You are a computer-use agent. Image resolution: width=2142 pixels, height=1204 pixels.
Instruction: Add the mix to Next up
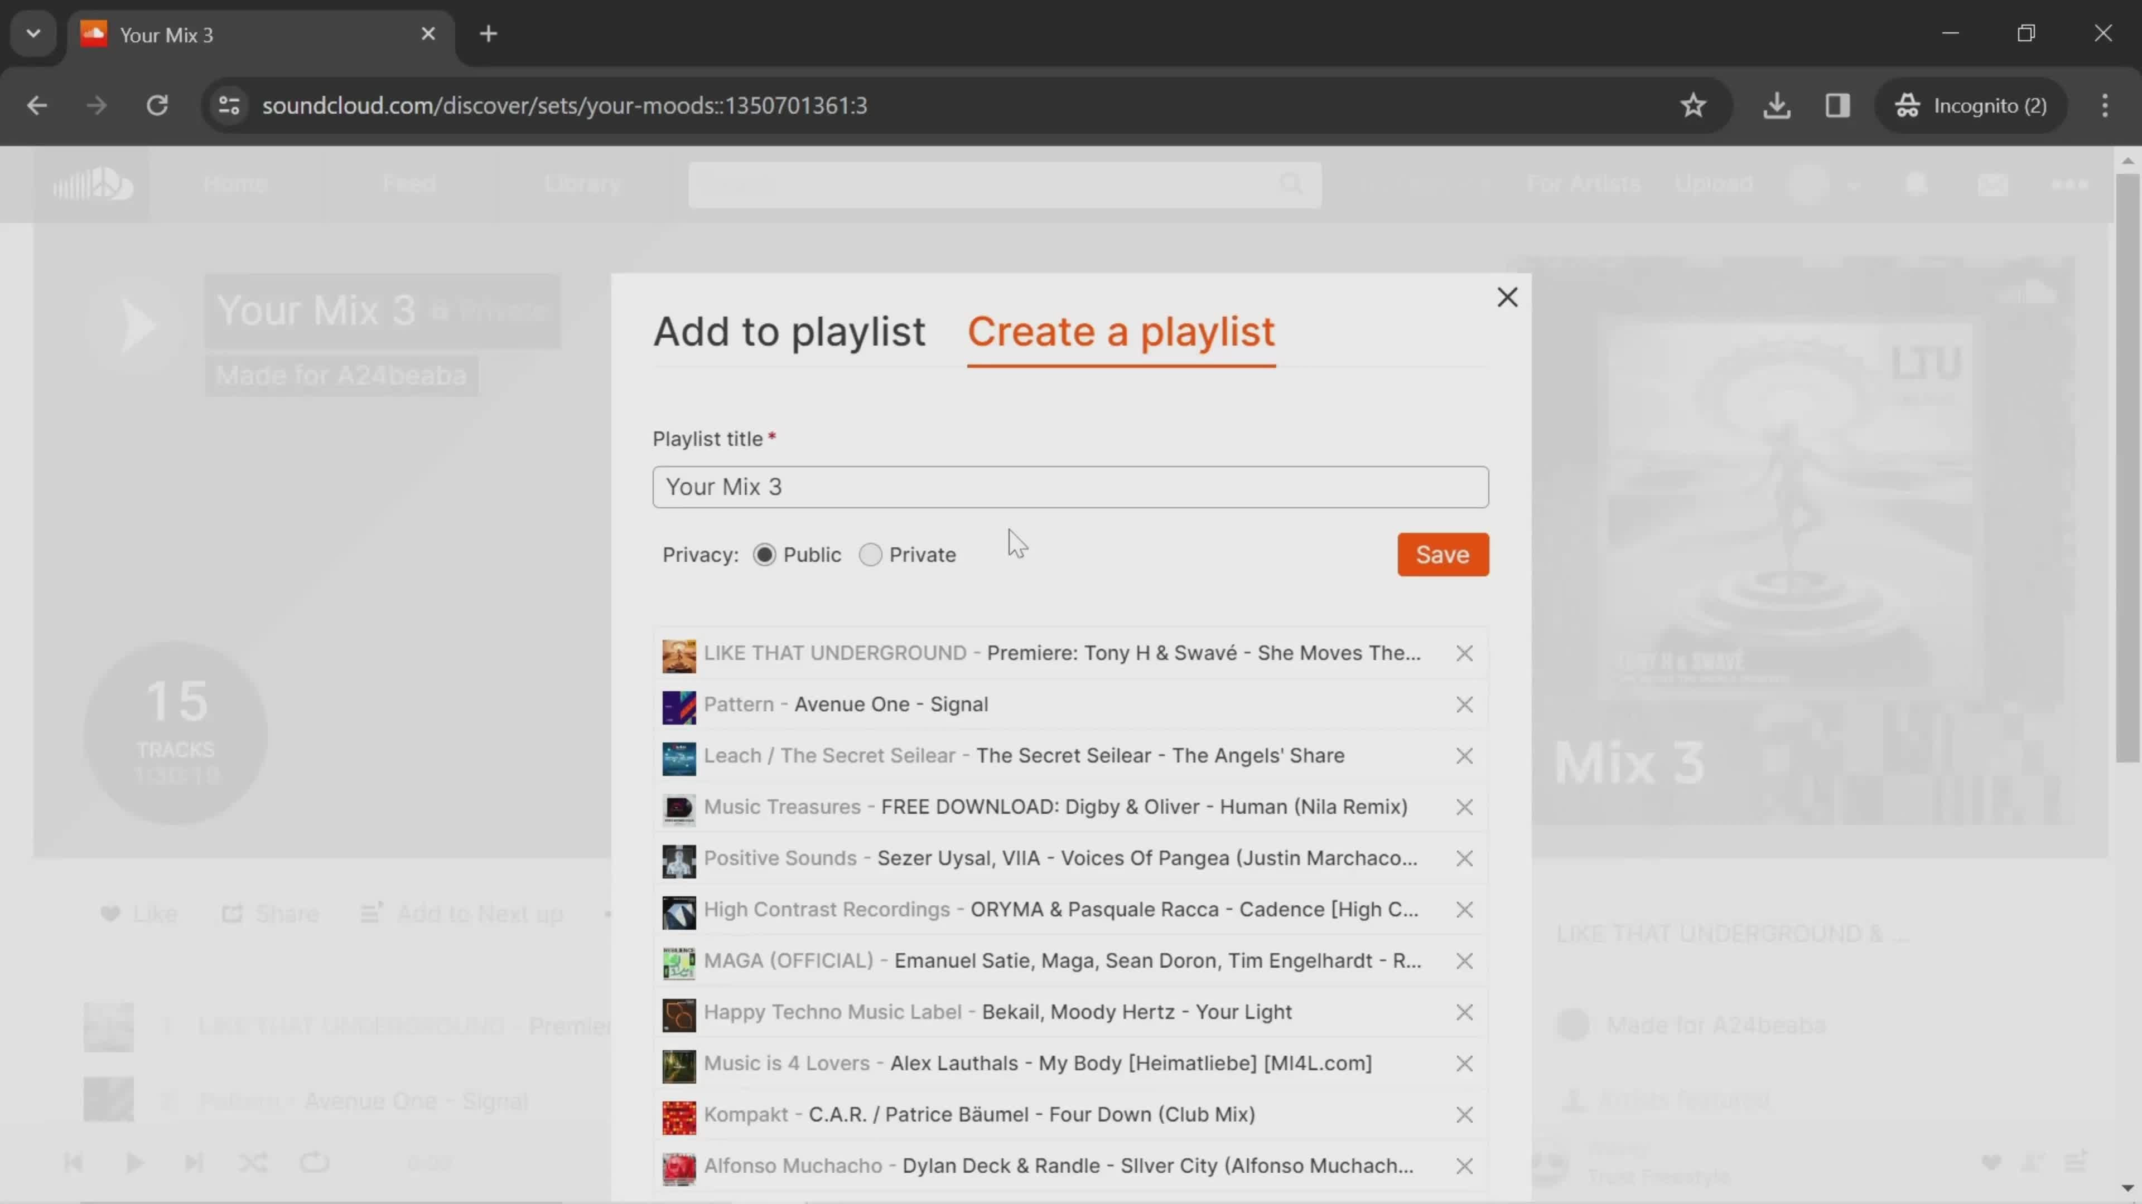click(462, 914)
